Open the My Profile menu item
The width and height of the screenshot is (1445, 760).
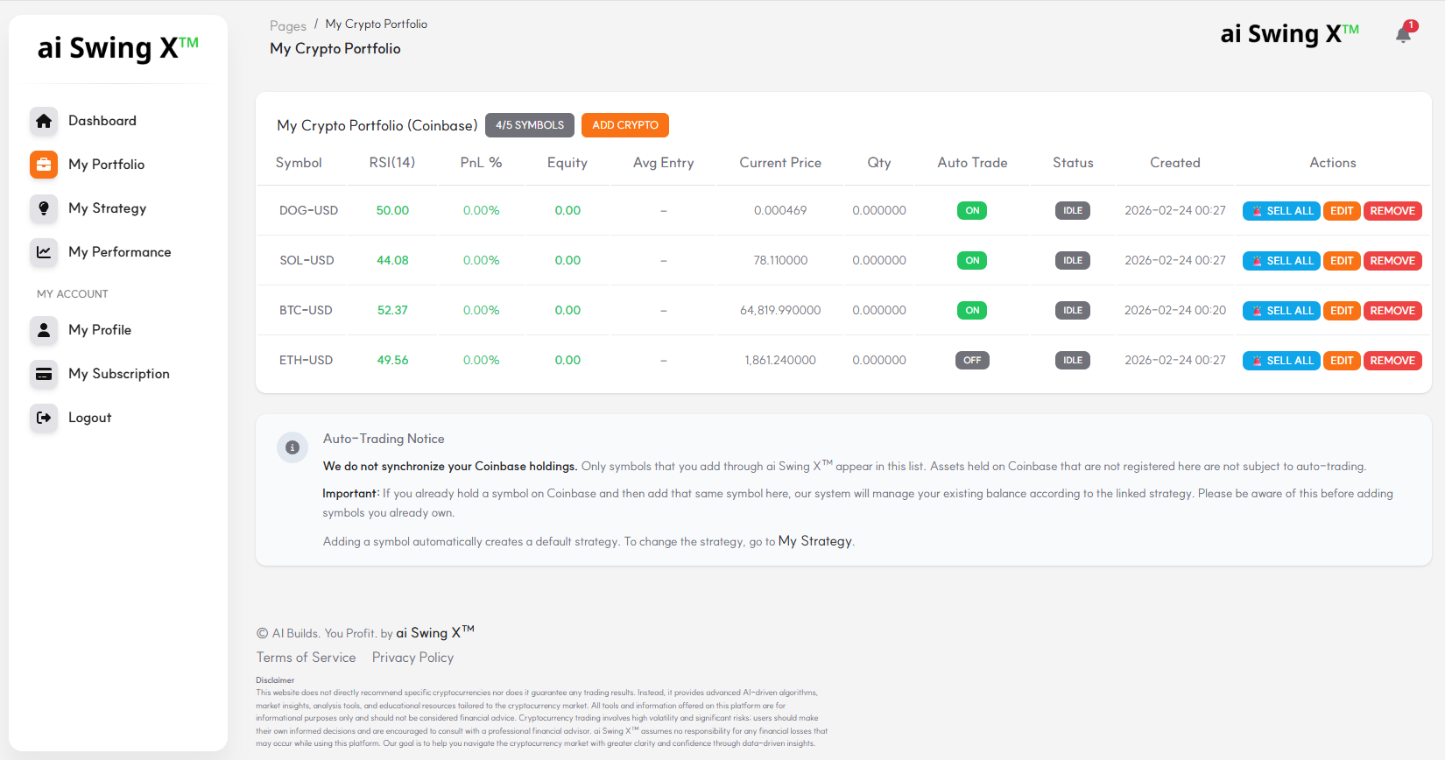[x=118, y=330]
